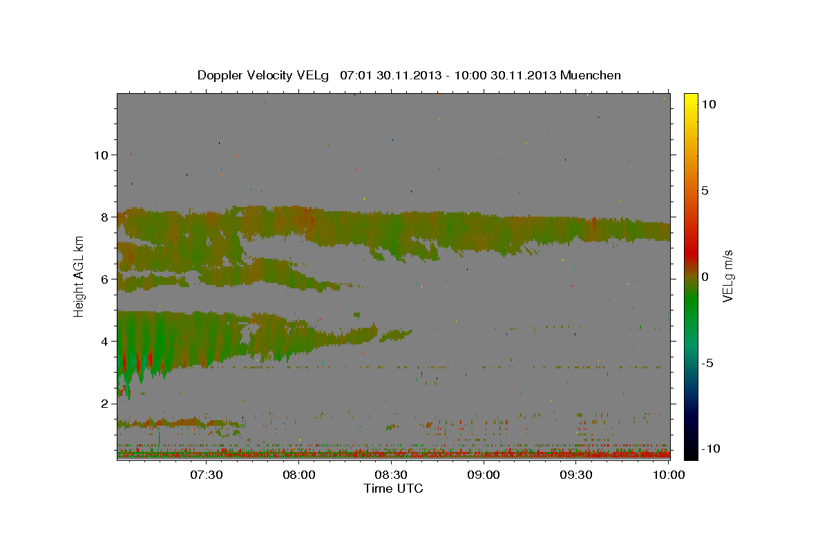Click the height axis label 2
The height and width of the screenshot is (552, 829).
coord(106,403)
